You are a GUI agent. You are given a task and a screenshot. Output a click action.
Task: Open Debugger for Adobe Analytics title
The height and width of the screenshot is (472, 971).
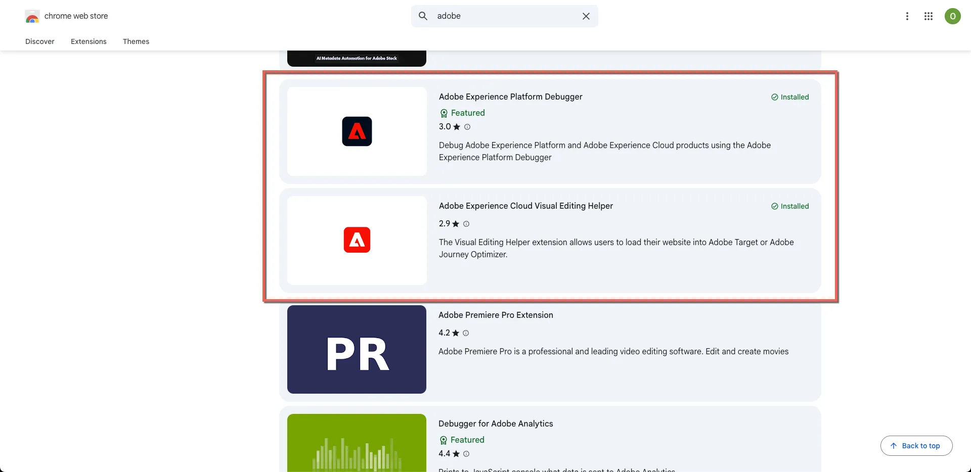pyautogui.click(x=496, y=423)
